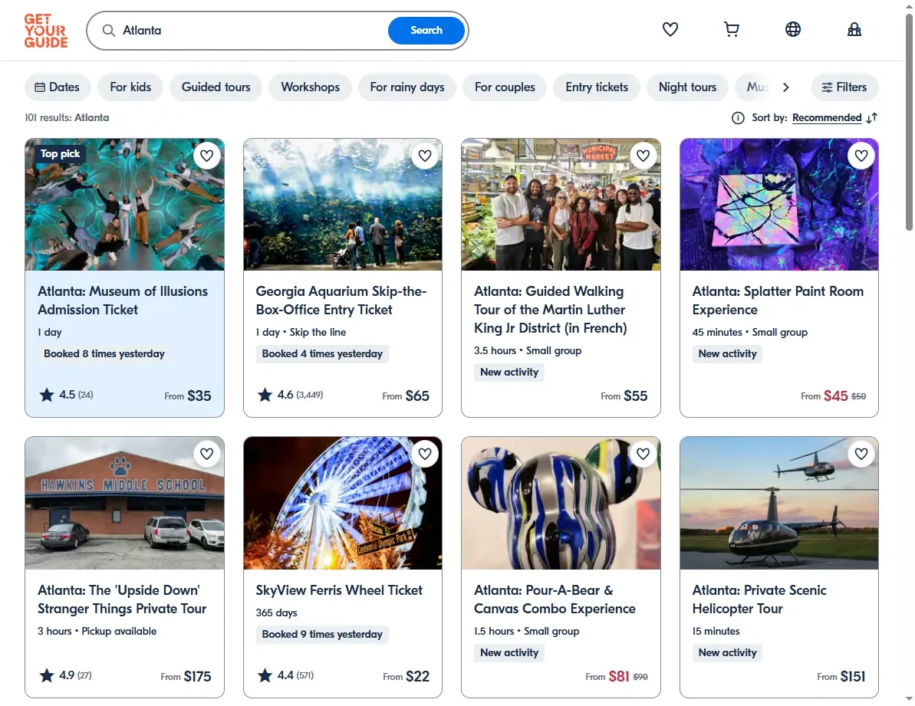915x706 pixels.
Task: Click the splatter paint canvas photo
Action: [779, 205]
